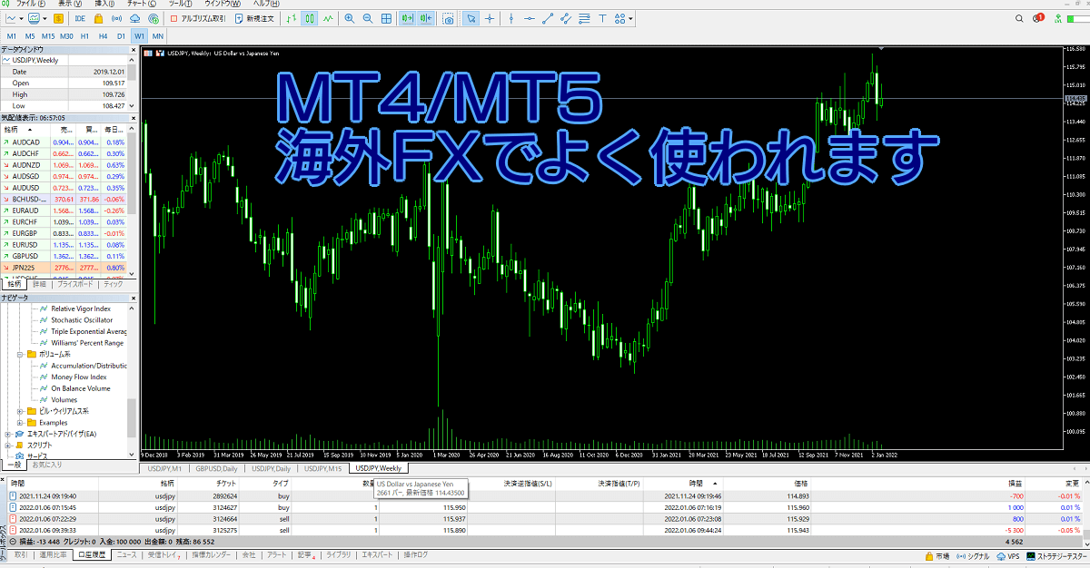1090x568 pixels.
Task: Open the Market shopping bag icon
Action: (98, 18)
